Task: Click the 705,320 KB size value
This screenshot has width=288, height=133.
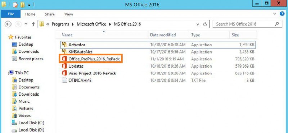Action: click(245, 59)
